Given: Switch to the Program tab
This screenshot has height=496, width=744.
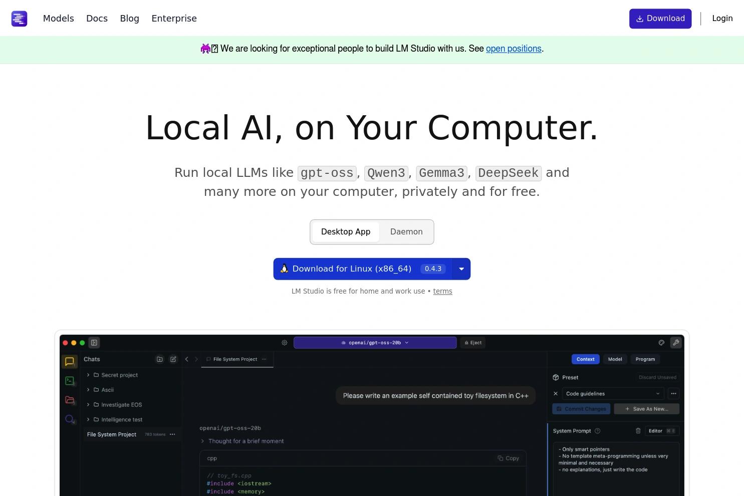Looking at the screenshot, I should (645, 359).
